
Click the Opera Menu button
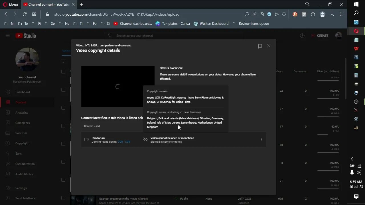(x=10, y=5)
